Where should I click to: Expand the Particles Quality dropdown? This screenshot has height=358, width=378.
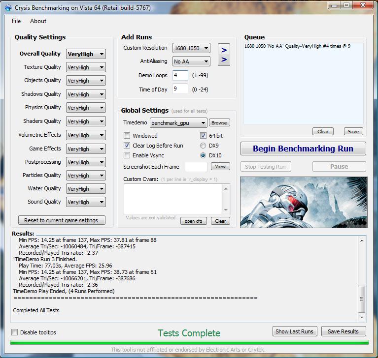[x=86, y=176]
